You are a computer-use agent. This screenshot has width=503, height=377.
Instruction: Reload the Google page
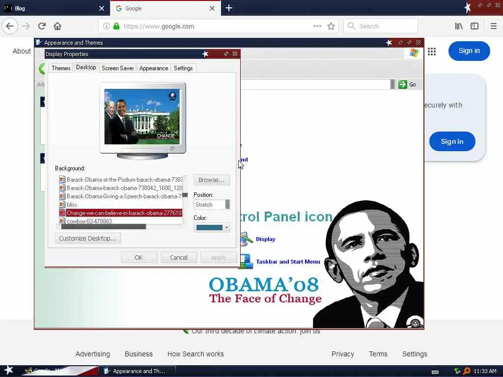coord(42,27)
